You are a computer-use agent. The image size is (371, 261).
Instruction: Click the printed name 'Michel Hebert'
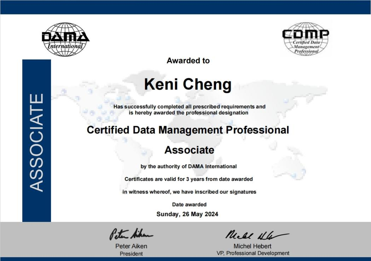pos(253,246)
